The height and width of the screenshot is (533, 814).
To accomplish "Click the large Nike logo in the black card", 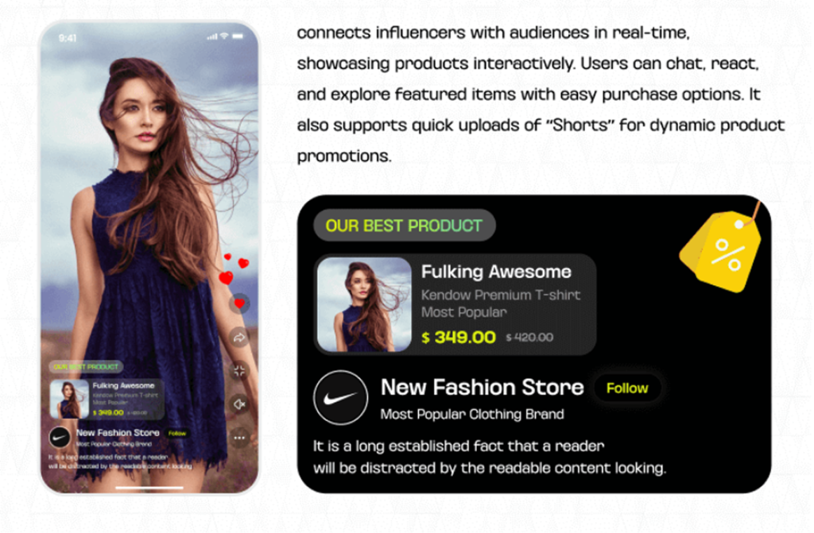I will click(x=340, y=397).
